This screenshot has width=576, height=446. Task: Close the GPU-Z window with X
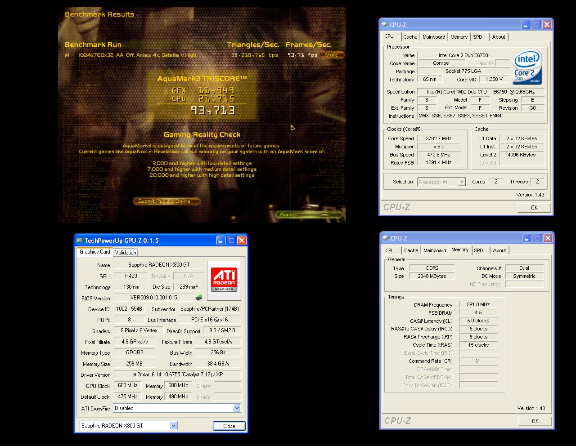click(242, 241)
